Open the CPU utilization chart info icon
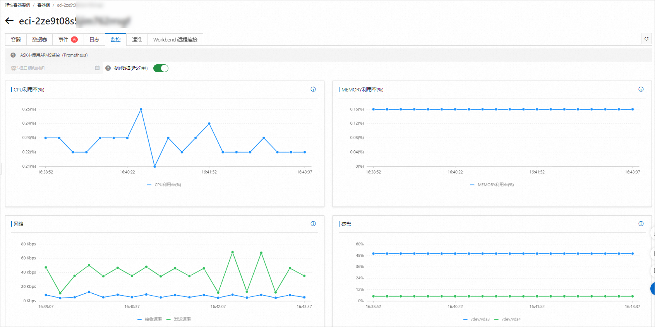This screenshot has width=655, height=327. click(313, 89)
